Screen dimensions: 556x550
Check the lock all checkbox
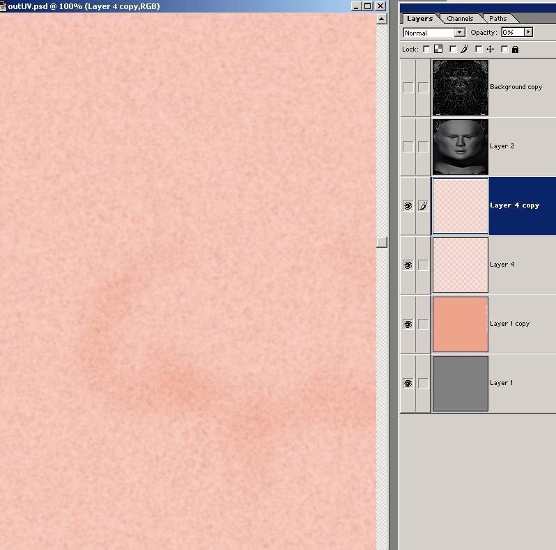[504, 49]
